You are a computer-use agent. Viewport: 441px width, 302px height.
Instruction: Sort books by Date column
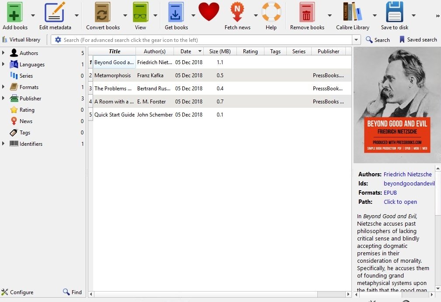click(x=189, y=51)
